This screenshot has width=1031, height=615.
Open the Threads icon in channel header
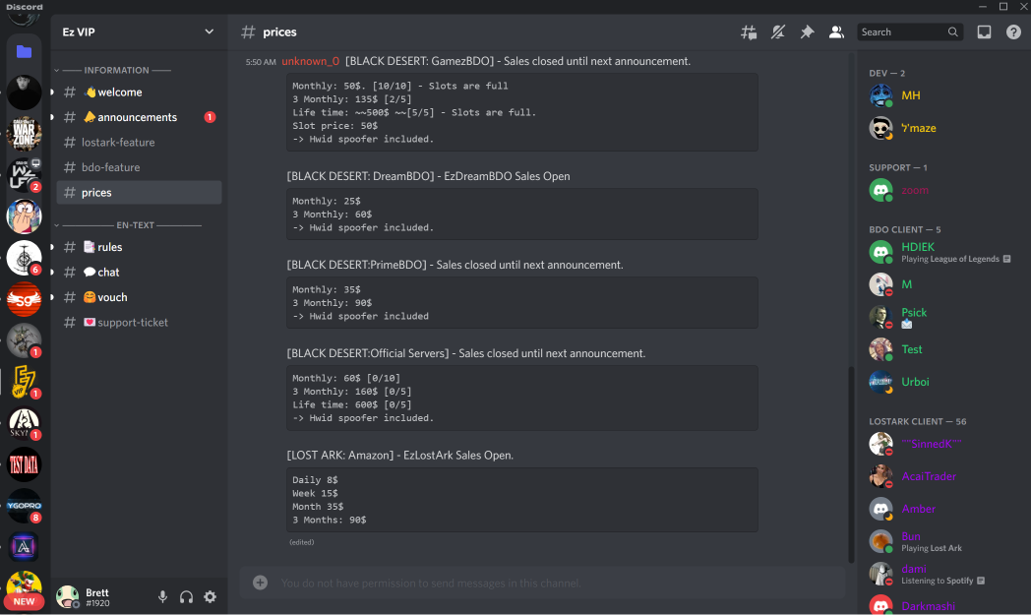[749, 32]
